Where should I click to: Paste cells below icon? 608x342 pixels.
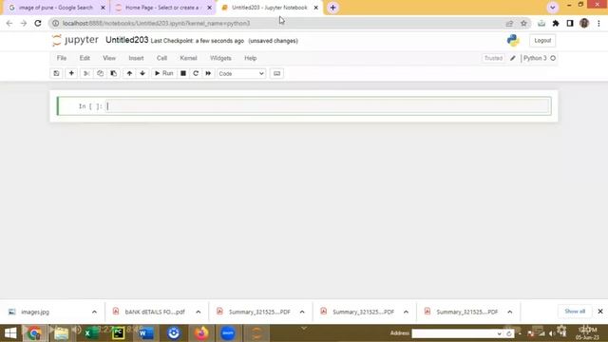click(x=114, y=73)
